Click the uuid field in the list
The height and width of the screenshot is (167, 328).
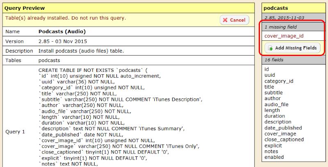point(270,75)
